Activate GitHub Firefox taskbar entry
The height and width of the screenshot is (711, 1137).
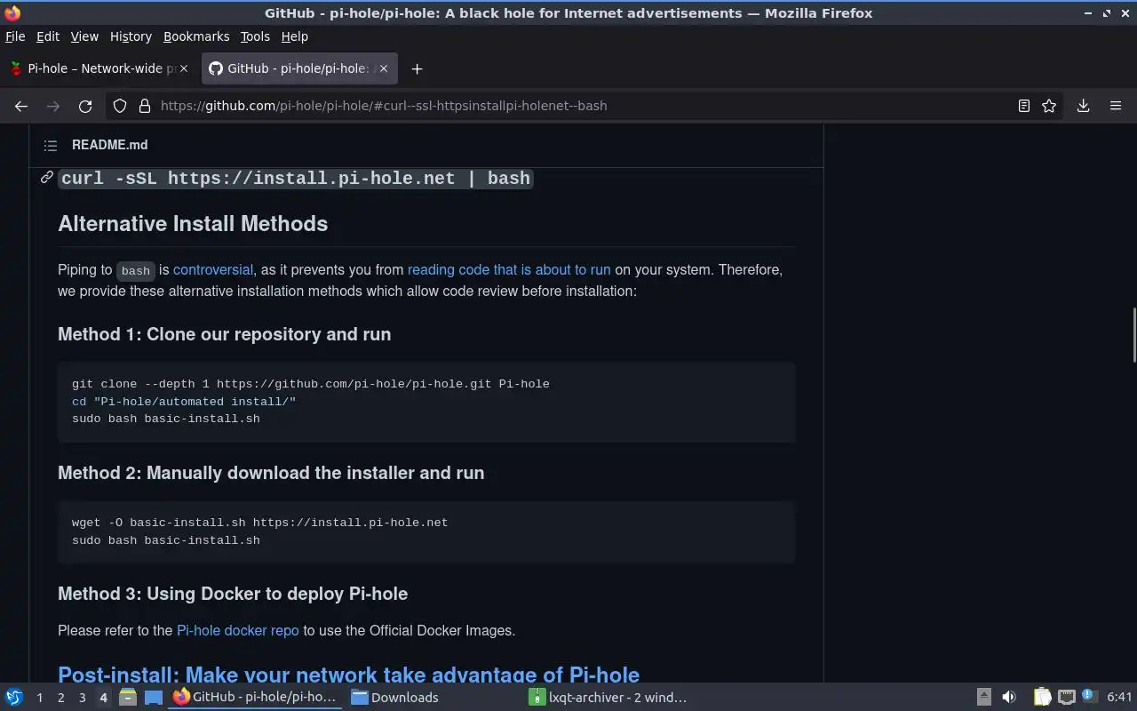(257, 697)
